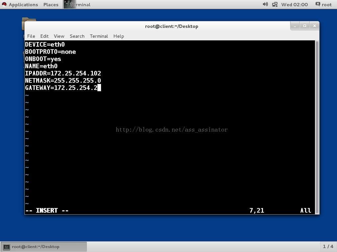Click the IPADDR=172.25.254.102 line

63,73
